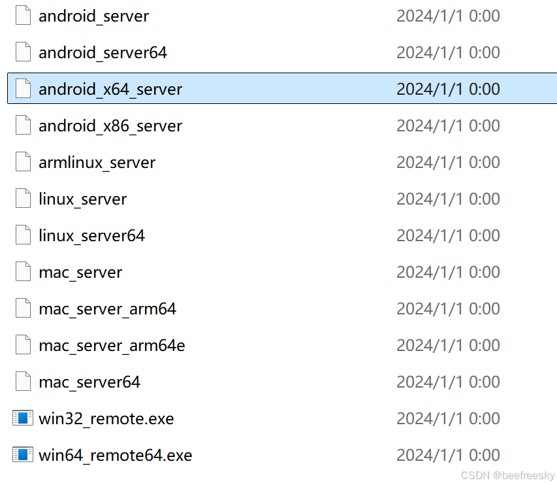Click the android_x64_server file icon
Viewport: 557px width, 485px height.
point(23,88)
